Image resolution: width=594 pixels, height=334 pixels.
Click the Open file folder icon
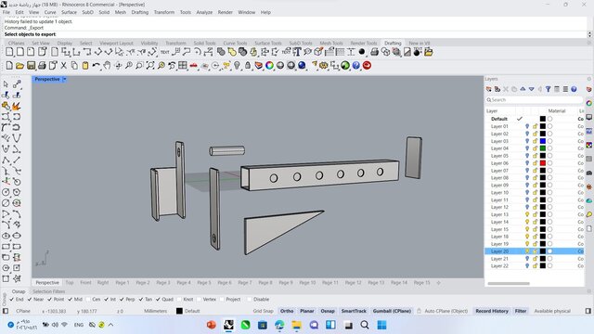(19, 66)
